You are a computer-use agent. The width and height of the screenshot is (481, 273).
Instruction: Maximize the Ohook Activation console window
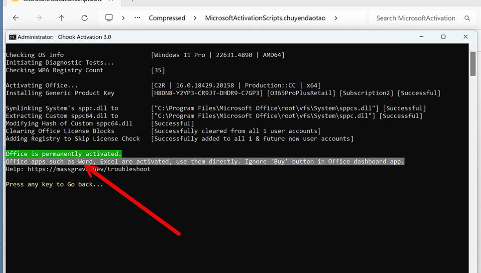click(443, 37)
